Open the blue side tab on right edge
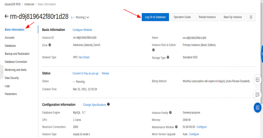Image resolution: width=263 pixels, height=138 pixels. pos(262,54)
